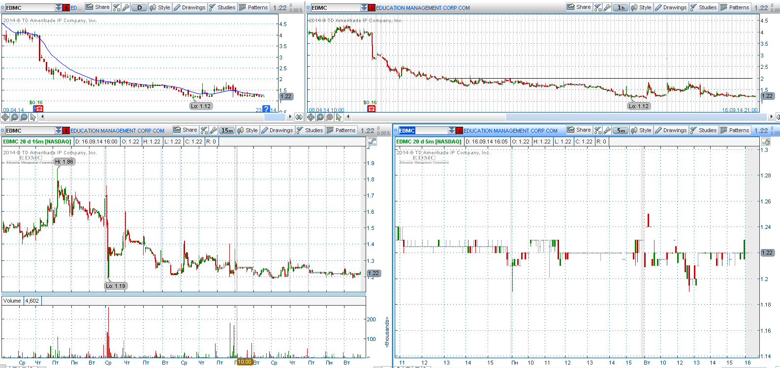Click chart mode icon at 15m chart corner
The height and width of the screenshot is (368, 780).
[x=373, y=142]
